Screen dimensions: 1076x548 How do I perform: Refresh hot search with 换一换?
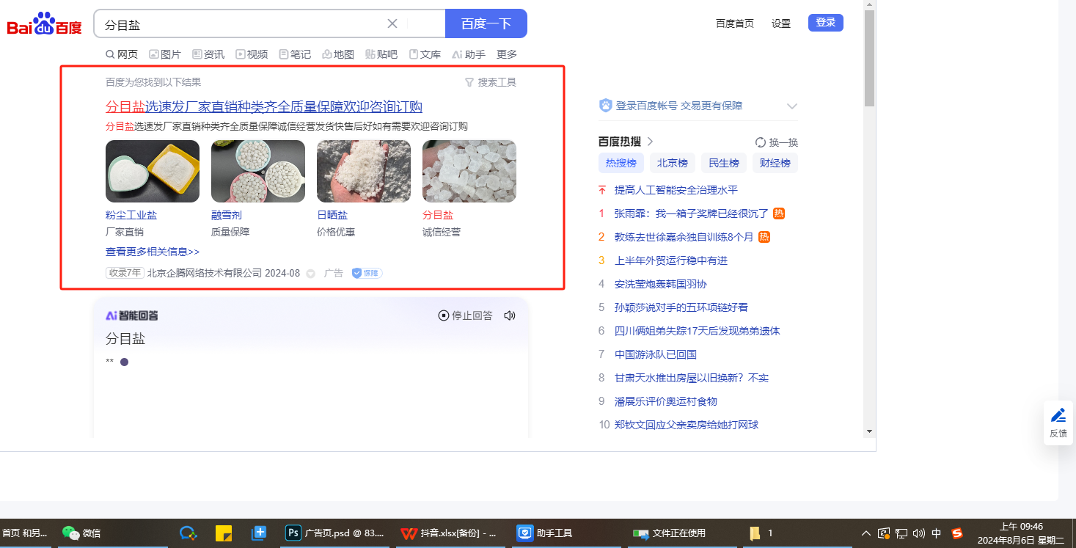tap(777, 142)
